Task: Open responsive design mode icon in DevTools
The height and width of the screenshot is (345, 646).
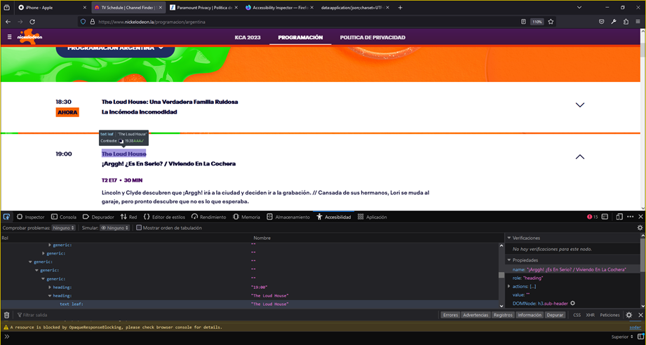Action: (619, 217)
